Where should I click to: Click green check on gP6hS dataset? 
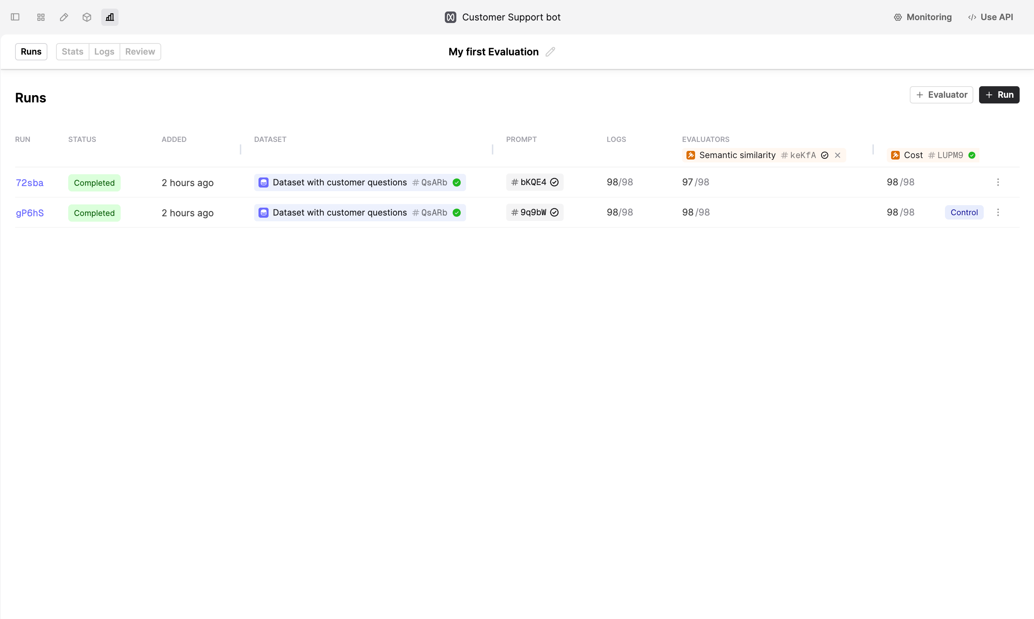(x=457, y=213)
